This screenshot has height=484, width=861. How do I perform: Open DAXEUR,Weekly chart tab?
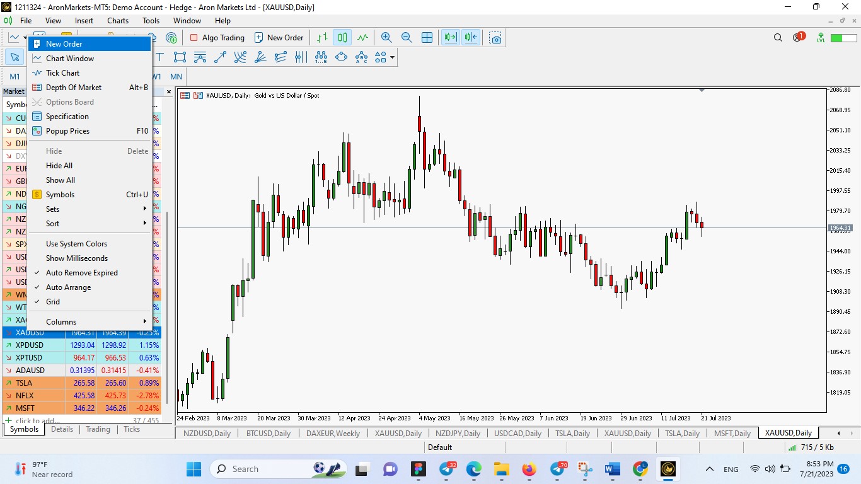click(x=333, y=433)
